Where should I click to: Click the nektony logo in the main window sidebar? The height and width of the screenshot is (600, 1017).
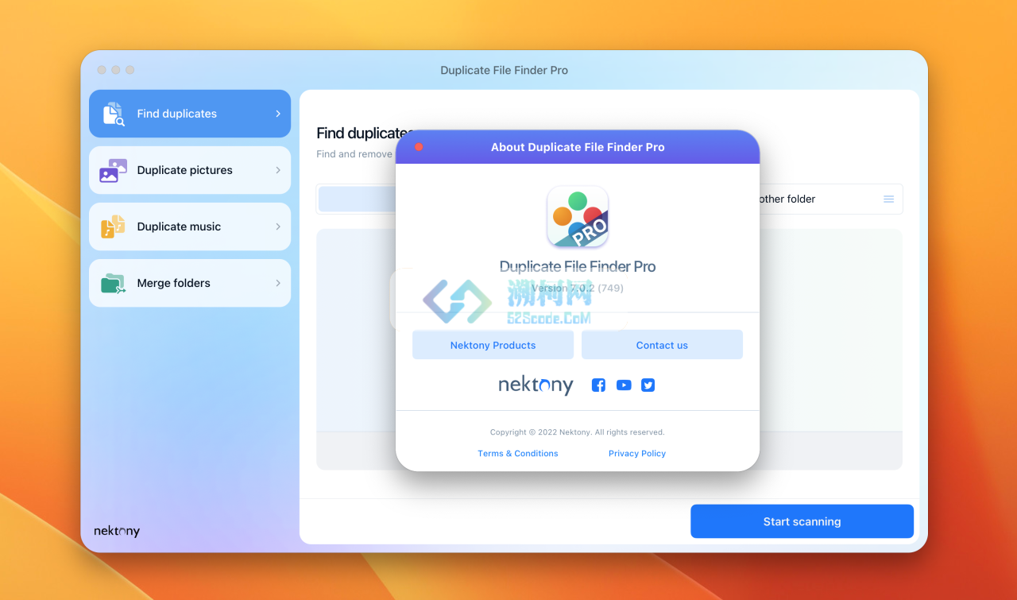pos(117,531)
